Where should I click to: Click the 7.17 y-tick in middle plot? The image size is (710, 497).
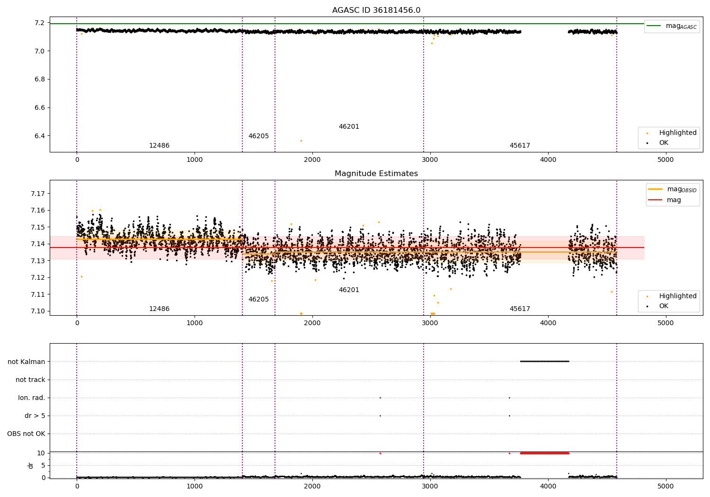point(38,194)
